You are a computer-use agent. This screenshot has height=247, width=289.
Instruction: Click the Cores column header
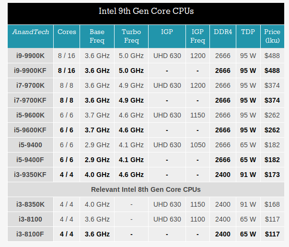tap(67, 36)
